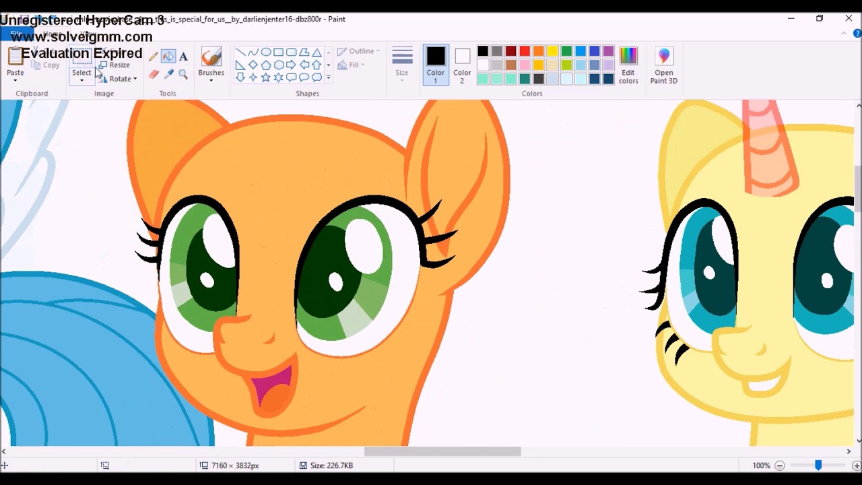This screenshot has height=485, width=862.
Task: Open the File menu tab
Action: [16, 34]
